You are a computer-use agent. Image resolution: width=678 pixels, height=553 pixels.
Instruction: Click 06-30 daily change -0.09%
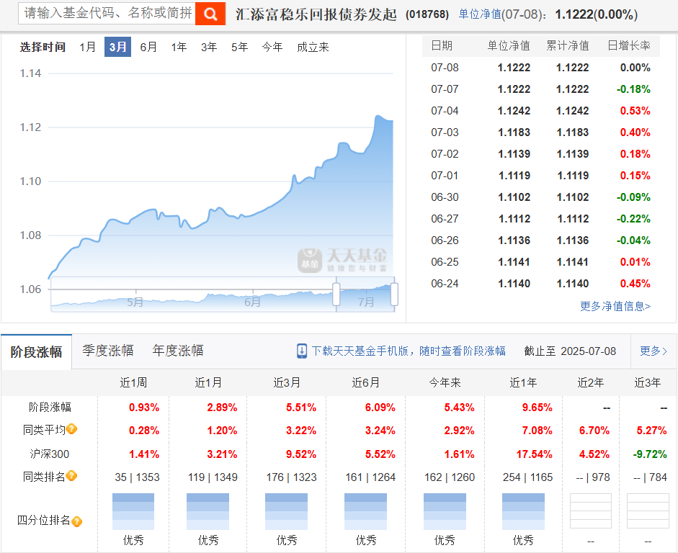[x=633, y=197]
